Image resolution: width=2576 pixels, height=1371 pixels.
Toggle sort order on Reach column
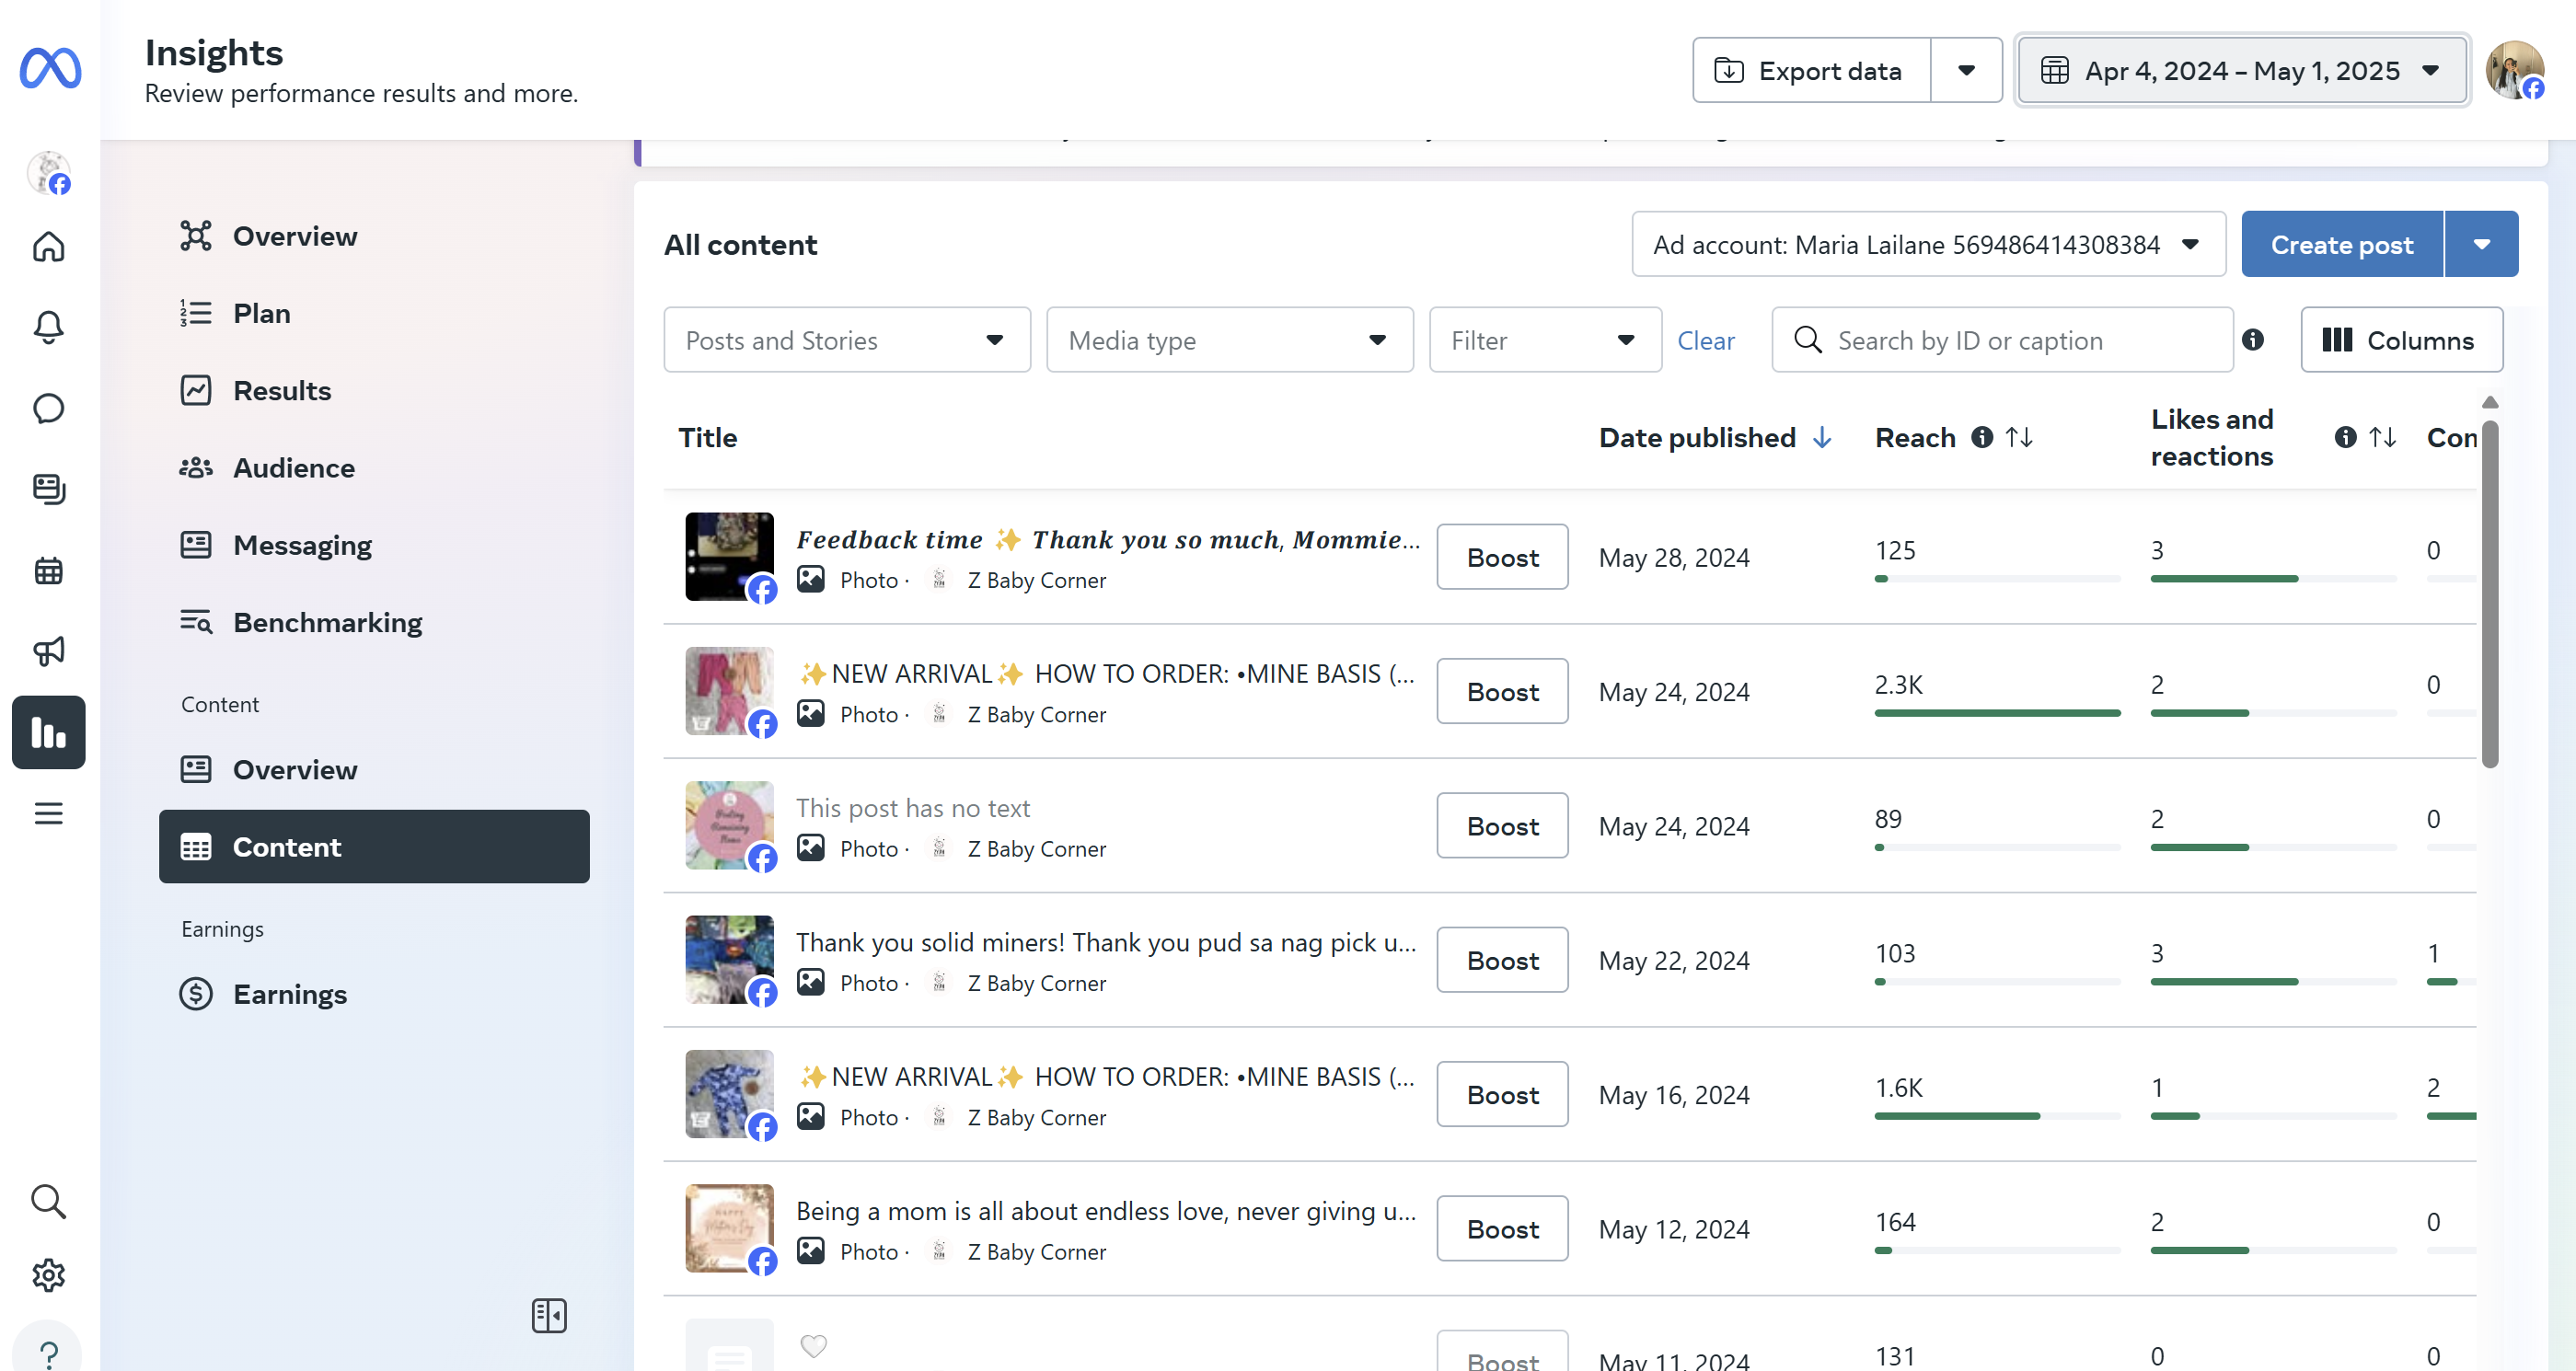tap(2019, 437)
